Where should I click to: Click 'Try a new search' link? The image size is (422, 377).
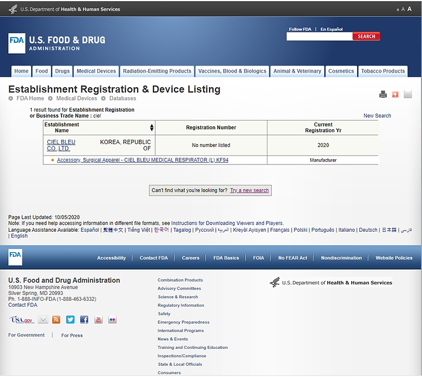click(249, 190)
